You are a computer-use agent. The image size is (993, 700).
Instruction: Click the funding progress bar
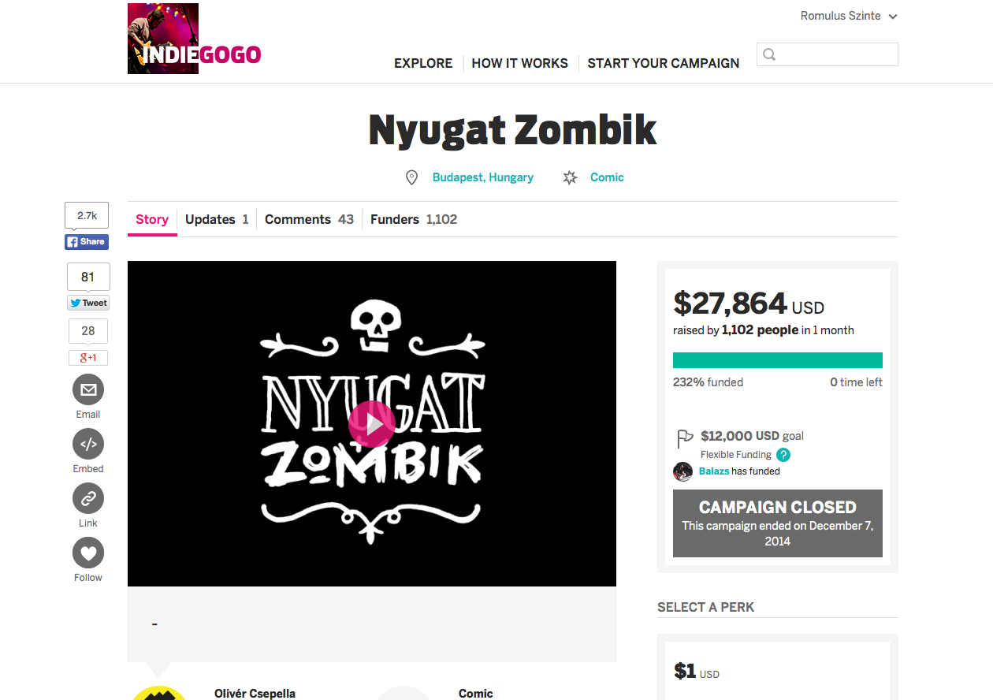(x=778, y=360)
